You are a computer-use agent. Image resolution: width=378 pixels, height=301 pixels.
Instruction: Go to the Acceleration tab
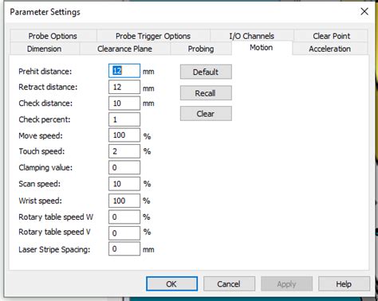point(329,49)
